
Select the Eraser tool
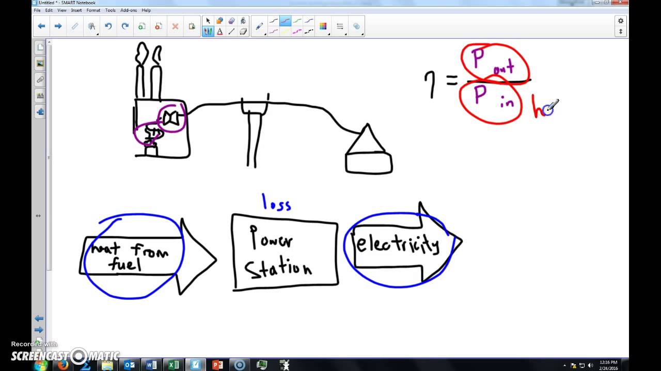243,31
